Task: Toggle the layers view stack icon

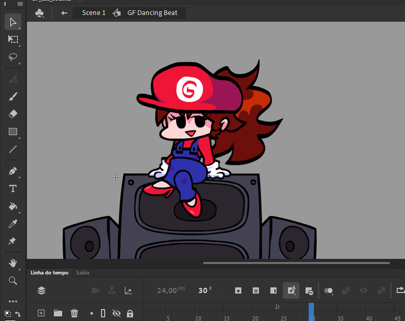Action: click(41, 291)
